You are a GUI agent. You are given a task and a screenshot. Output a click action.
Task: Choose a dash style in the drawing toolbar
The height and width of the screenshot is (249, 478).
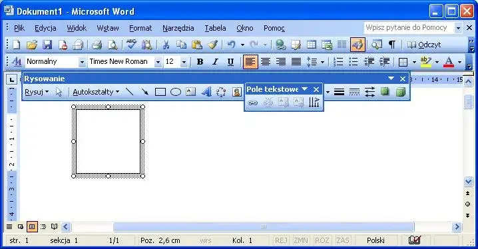354,92
